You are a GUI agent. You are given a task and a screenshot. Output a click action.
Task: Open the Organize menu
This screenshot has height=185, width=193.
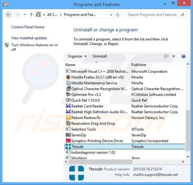click(77, 56)
